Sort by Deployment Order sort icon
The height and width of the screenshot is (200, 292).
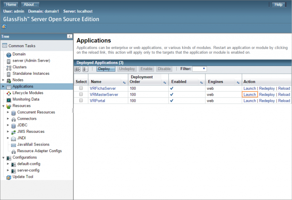165,83
